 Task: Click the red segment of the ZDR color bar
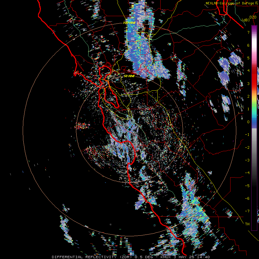254,77
